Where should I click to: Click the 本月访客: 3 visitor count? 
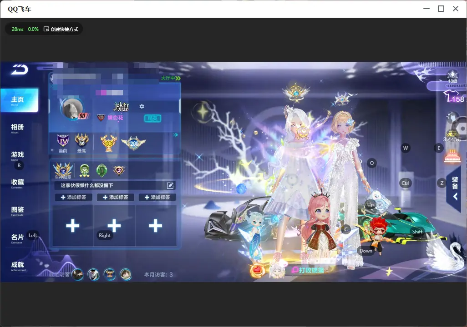pyautogui.click(x=158, y=275)
